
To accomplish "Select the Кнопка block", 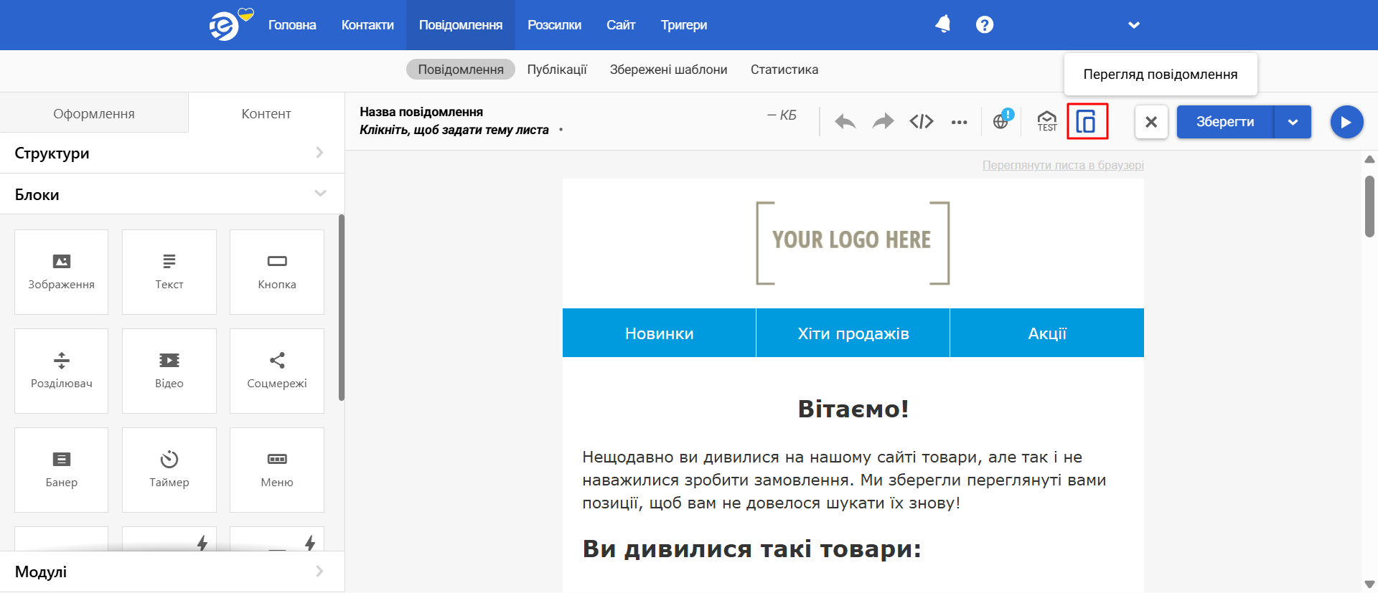I will coord(277,272).
